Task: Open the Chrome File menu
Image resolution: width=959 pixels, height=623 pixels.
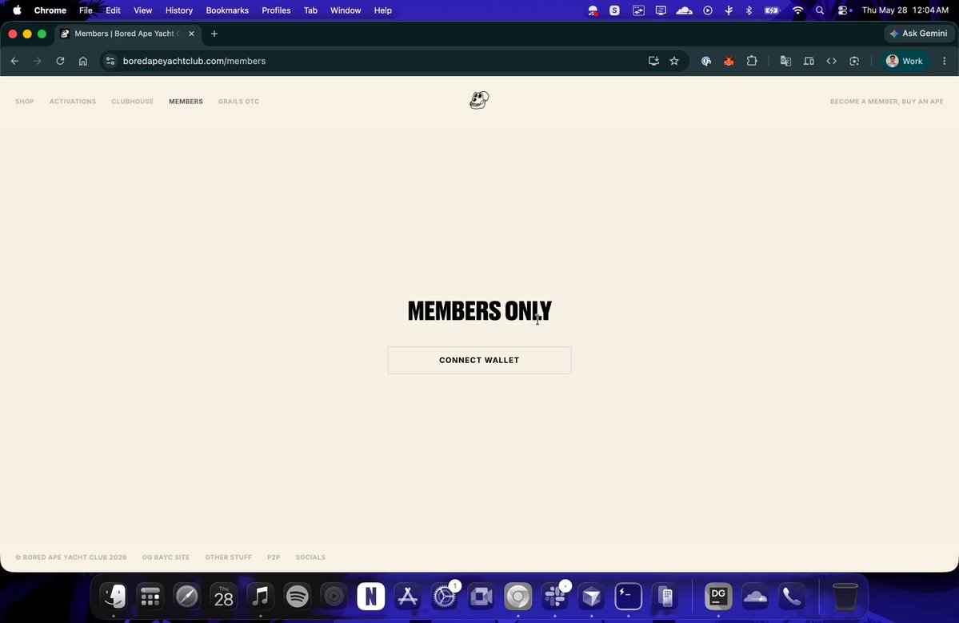Action: (x=86, y=10)
